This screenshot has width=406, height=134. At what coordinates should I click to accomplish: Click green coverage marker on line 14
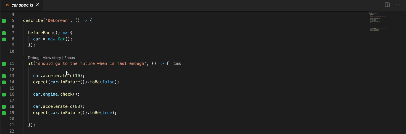click(4, 82)
